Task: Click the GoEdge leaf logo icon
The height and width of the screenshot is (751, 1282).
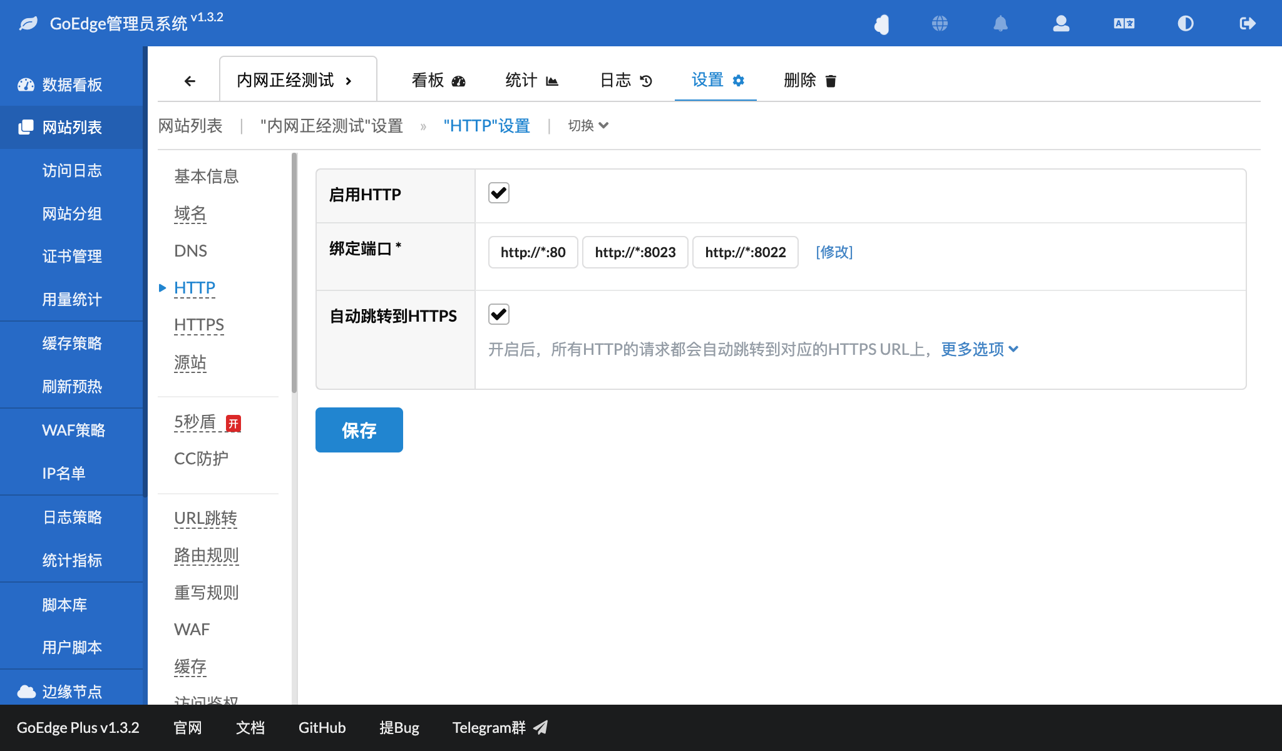Action: click(x=28, y=24)
